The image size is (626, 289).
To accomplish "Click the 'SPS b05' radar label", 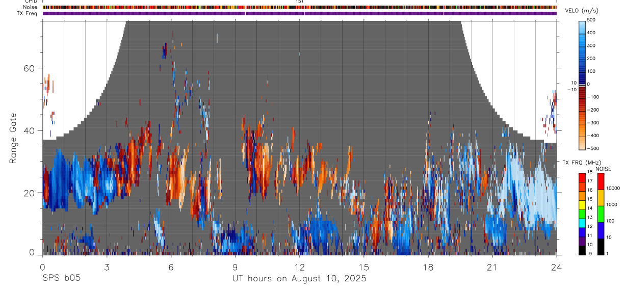I will click(61, 279).
